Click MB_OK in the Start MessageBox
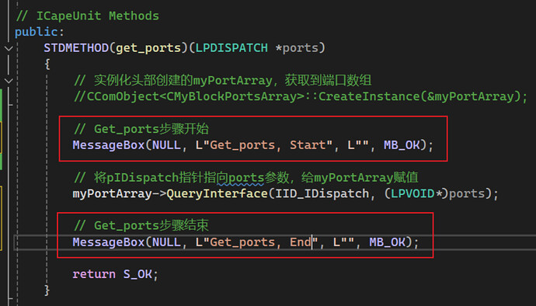The width and height of the screenshot is (536, 306). point(402,145)
